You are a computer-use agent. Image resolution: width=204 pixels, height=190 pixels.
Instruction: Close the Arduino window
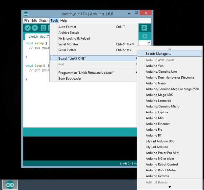tap(145, 13)
